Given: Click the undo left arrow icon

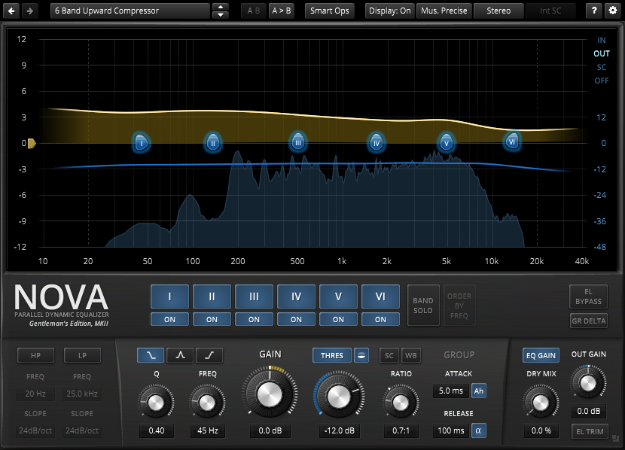Looking at the screenshot, I should coord(11,11).
